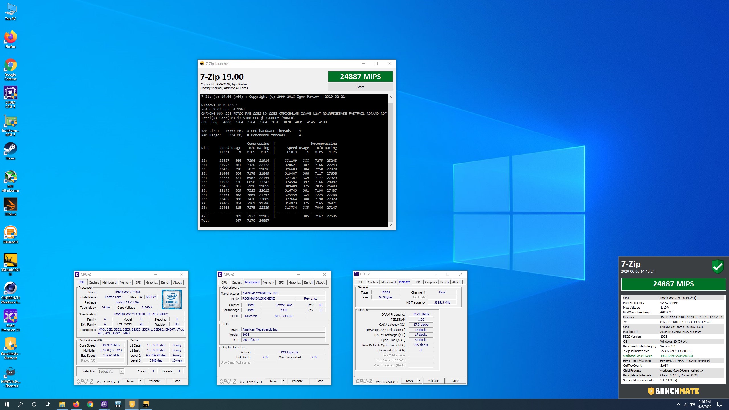Open 3DMark05 desktop shortcut

10,235
